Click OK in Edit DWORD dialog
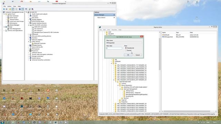221x124 pixels. 128,55
